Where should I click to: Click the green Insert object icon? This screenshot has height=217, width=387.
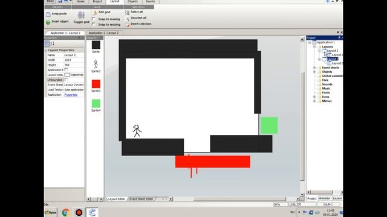pos(48,22)
